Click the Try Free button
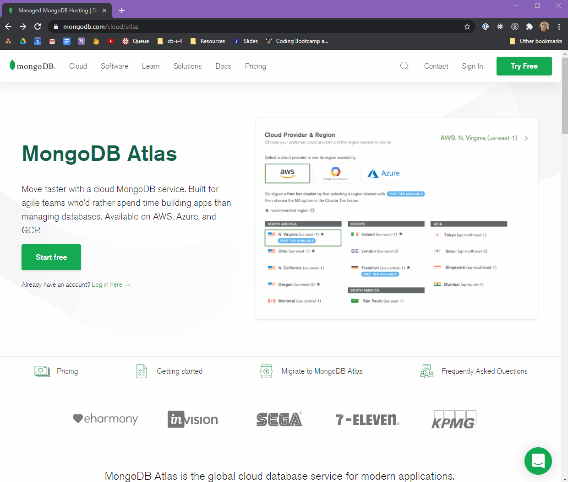Viewport: 568px width, 482px height. point(524,66)
